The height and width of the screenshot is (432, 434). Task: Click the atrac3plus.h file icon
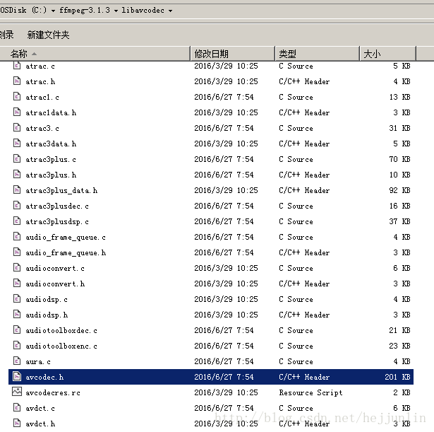17,174
